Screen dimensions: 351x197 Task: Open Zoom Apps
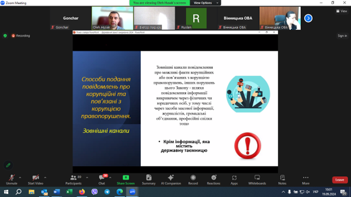(234, 180)
